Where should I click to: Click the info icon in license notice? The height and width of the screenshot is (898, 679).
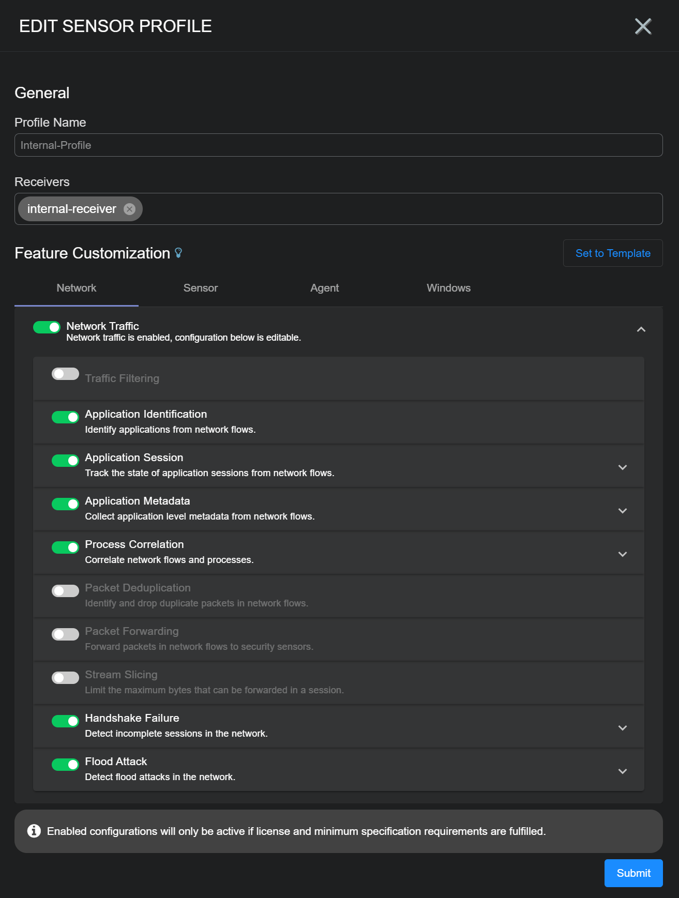point(34,831)
